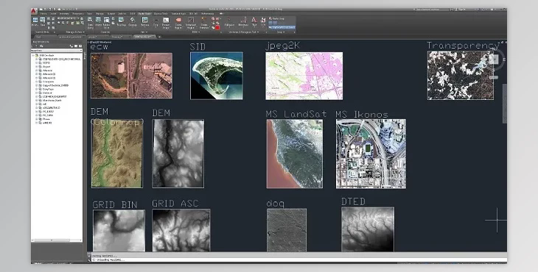Collapse the root drawing tree node
This screenshot has width=538, height=272.
click(34, 55)
